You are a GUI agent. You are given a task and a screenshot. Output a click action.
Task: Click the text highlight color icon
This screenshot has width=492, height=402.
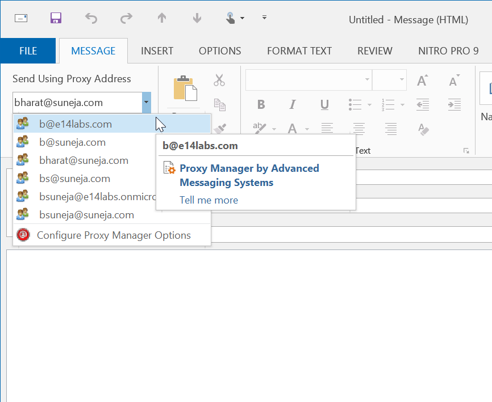click(x=260, y=128)
